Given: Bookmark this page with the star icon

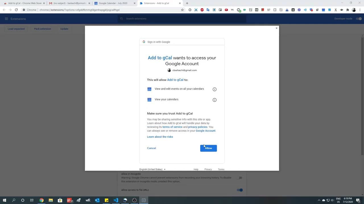Looking at the screenshot, I should tap(182, 10).
